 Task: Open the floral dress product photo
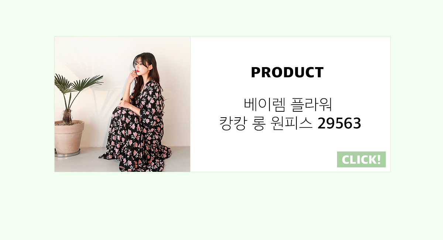pos(123,104)
